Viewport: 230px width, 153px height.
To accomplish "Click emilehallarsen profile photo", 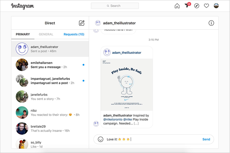I will point(22,65).
